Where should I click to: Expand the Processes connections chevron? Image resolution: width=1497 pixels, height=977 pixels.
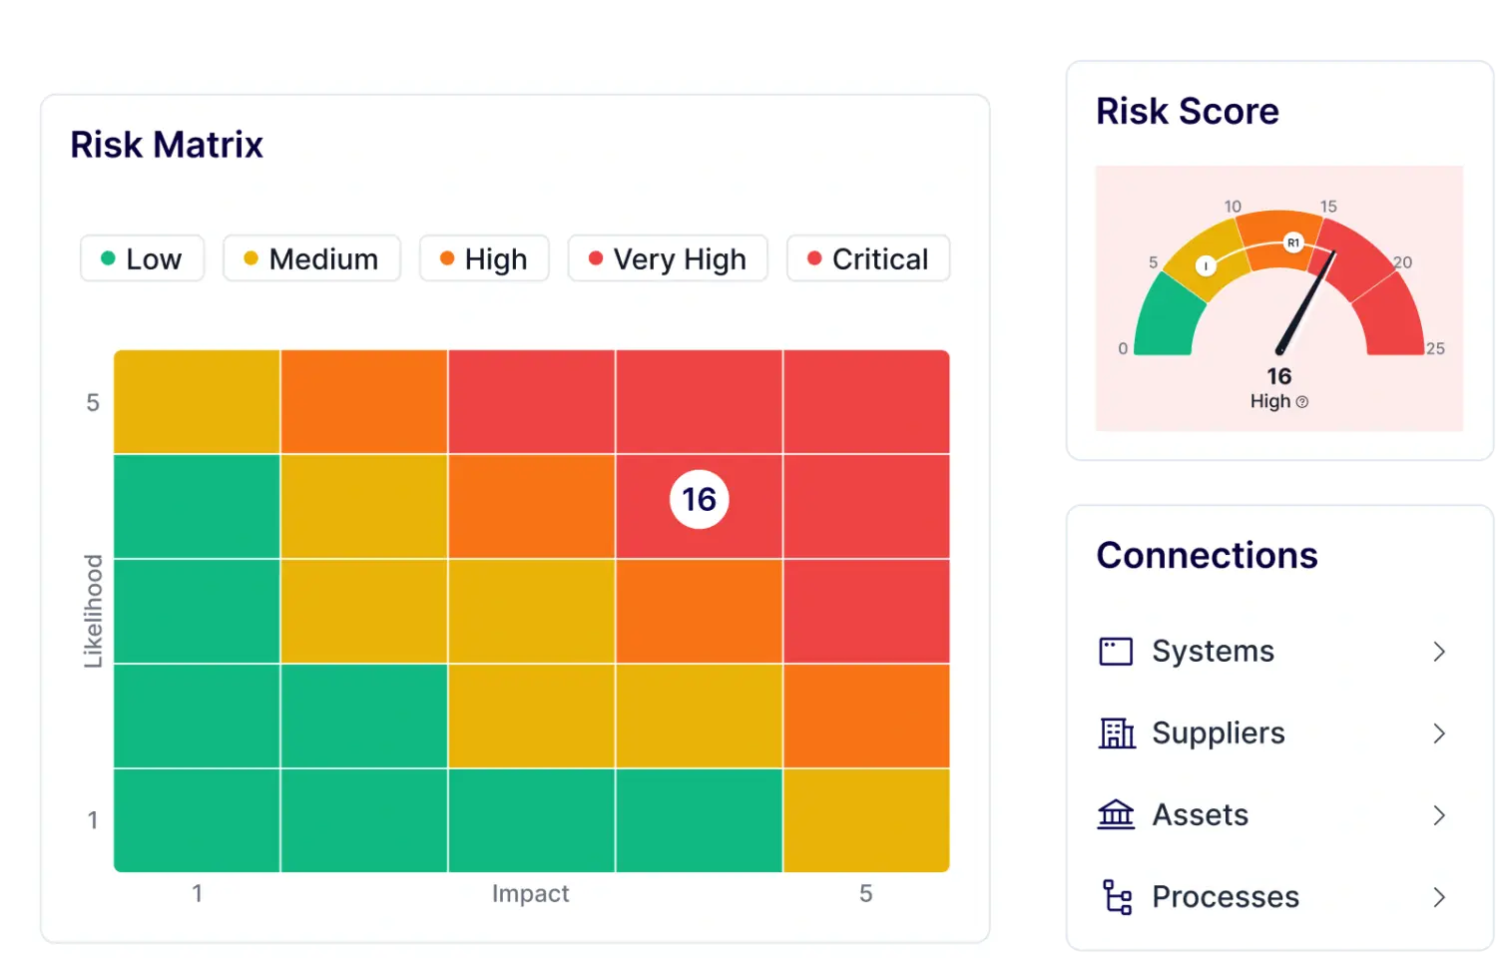1439,897
